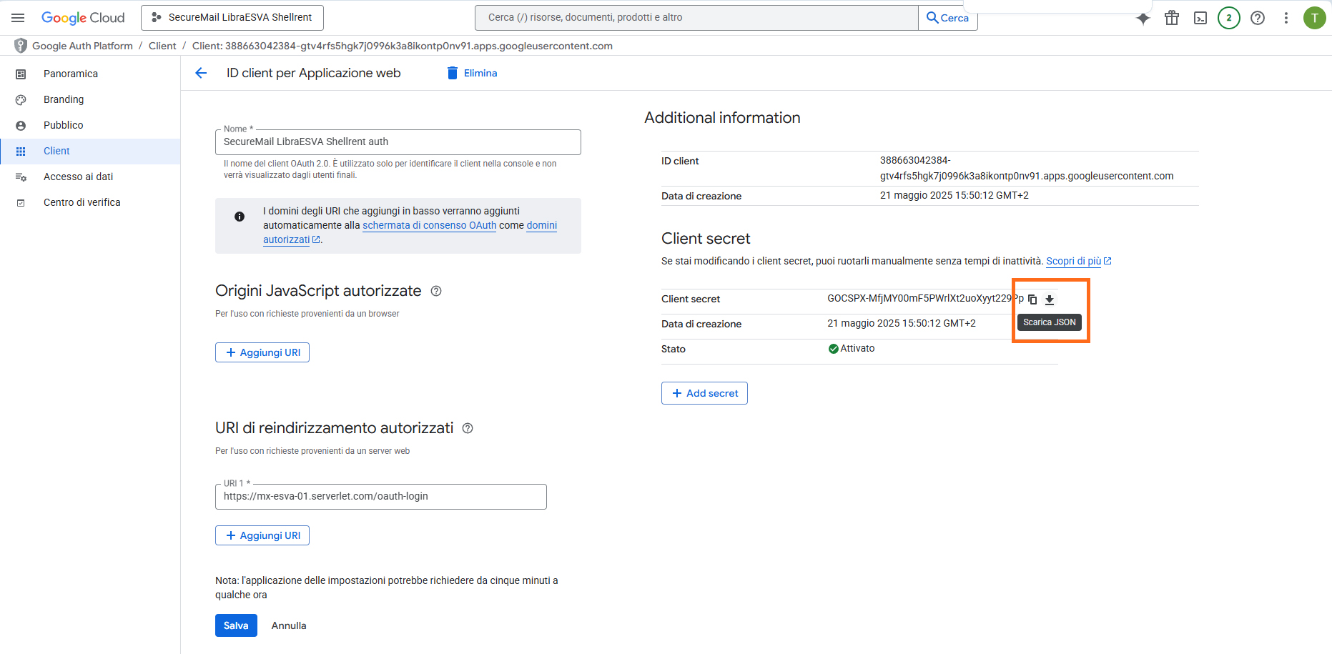Open the user account avatar T
The height and width of the screenshot is (654, 1332).
pyautogui.click(x=1315, y=18)
